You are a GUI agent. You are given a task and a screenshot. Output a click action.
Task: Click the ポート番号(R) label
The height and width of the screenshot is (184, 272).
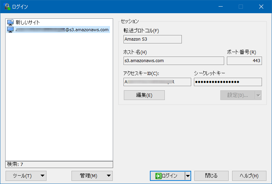click(x=241, y=52)
